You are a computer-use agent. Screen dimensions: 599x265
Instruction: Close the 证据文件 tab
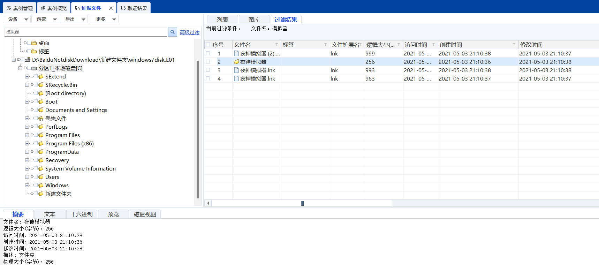[111, 8]
